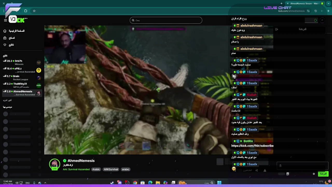Click the share stream icon
The width and height of the screenshot is (332, 187).
(x=257, y=170)
